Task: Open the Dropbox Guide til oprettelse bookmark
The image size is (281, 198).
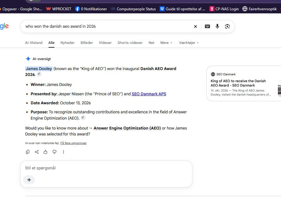Action: coord(182,9)
